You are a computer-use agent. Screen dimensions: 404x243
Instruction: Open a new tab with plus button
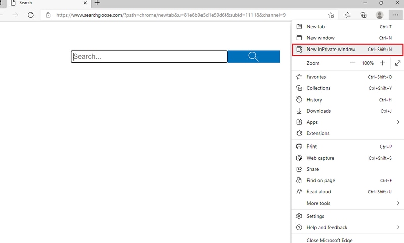tap(97, 3)
